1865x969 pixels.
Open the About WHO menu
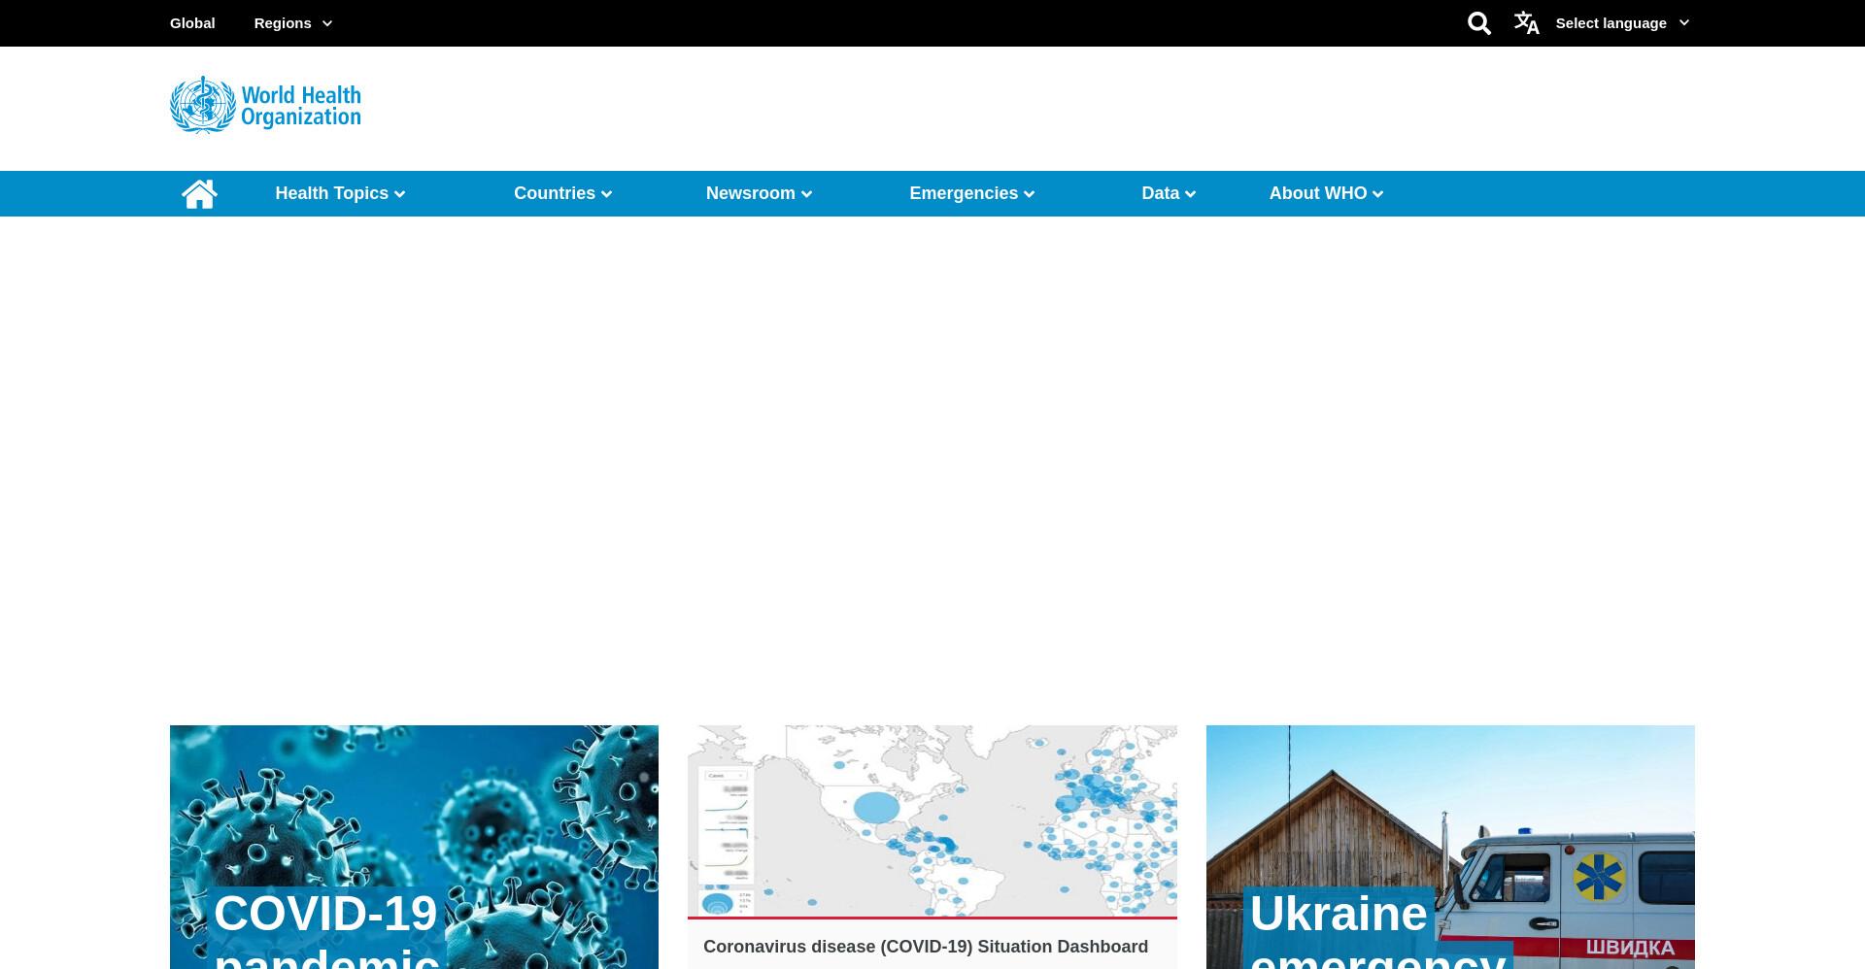[1326, 193]
